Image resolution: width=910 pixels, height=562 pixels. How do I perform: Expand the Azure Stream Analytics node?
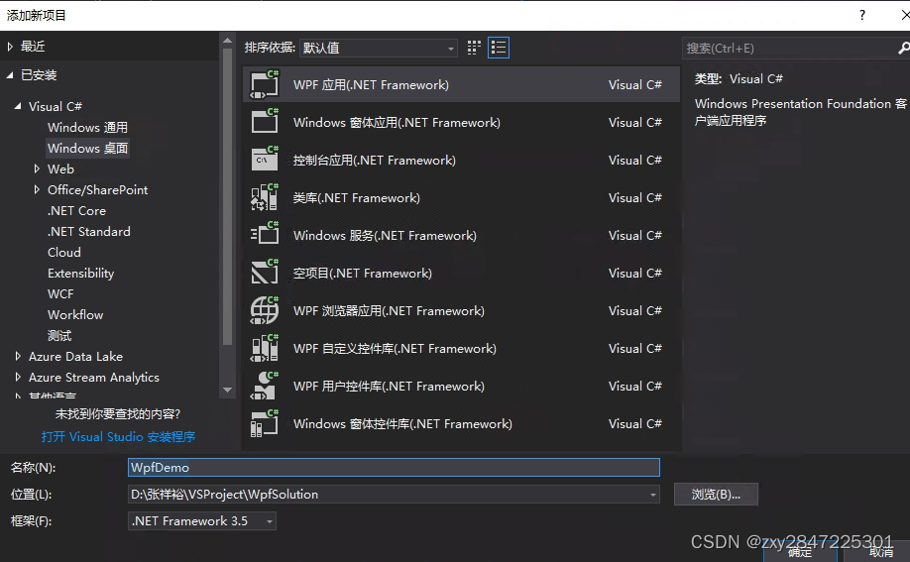(18, 378)
